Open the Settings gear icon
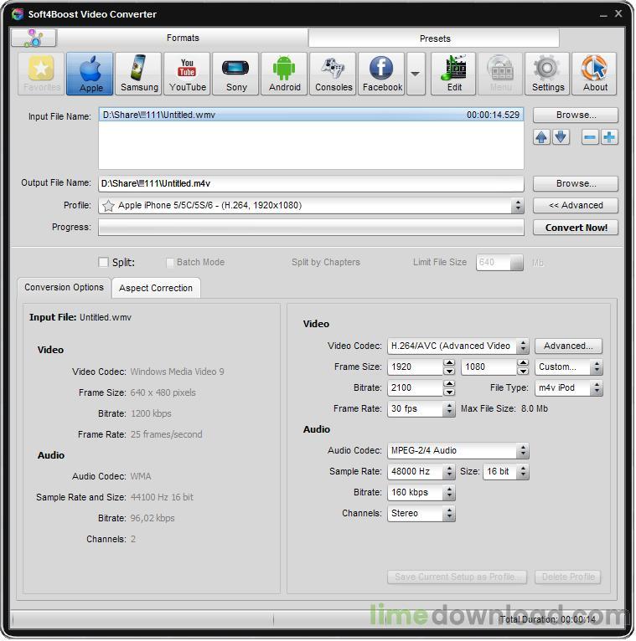This screenshot has height=641, width=636. point(547,74)
